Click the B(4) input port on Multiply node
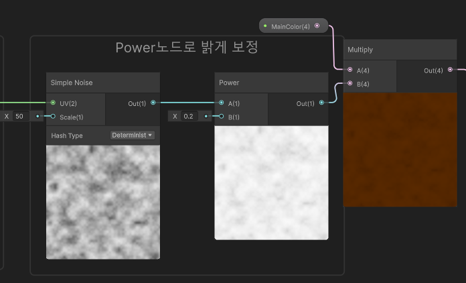 (x=349, y=83)
